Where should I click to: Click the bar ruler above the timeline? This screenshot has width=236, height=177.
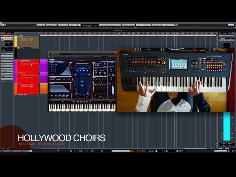(x=128, y=34)
